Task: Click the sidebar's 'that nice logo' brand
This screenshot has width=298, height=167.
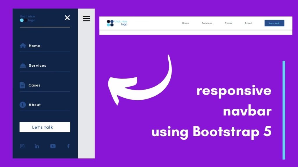Action: 27,19
